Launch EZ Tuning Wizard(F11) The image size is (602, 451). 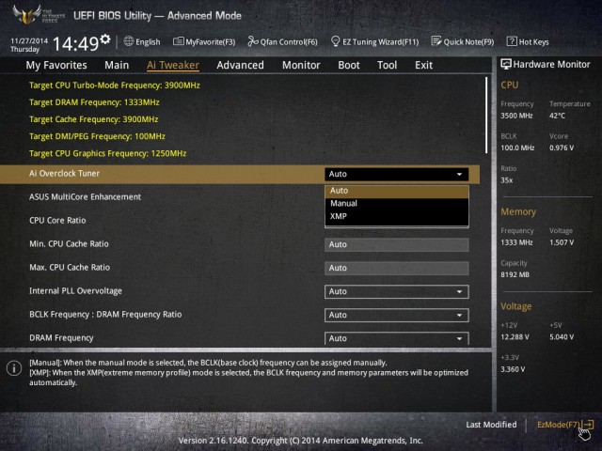(x=374, y=41)
